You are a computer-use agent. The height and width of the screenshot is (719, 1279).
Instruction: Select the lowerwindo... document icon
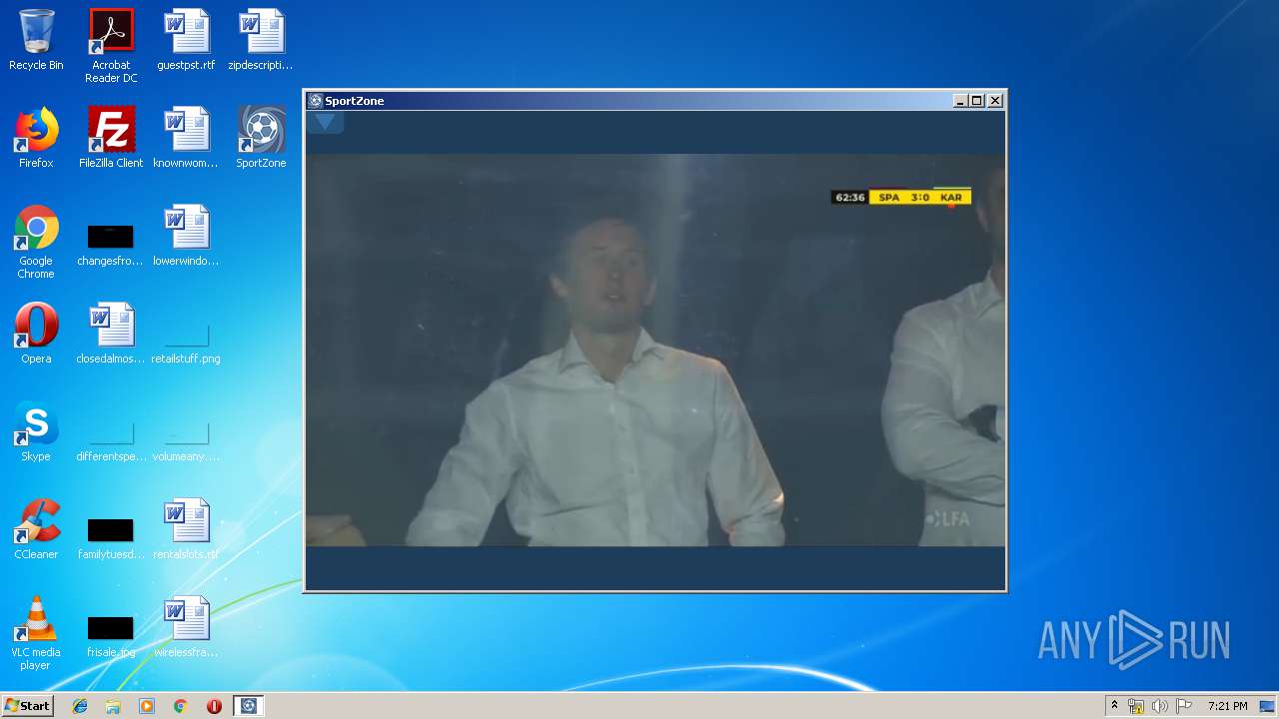[x=186, y=237]
